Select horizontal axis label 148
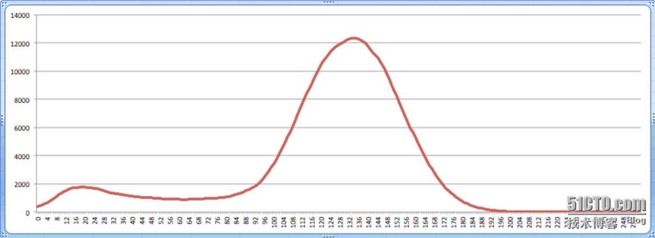The height and width of the screenshot is (238, 655). pyautogui.click(x=388, y=222)
